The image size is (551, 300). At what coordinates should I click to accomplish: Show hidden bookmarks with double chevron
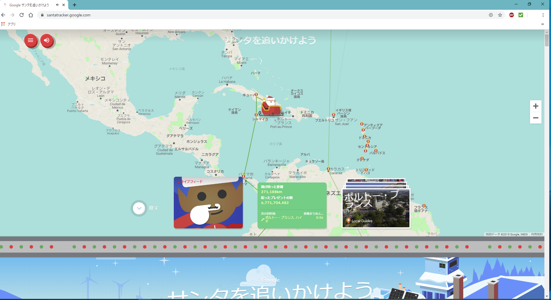pyautogui.click(x=543, y=24)
